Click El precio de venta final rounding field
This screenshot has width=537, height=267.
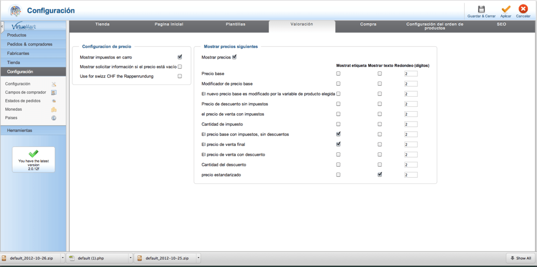pos(411,144)
